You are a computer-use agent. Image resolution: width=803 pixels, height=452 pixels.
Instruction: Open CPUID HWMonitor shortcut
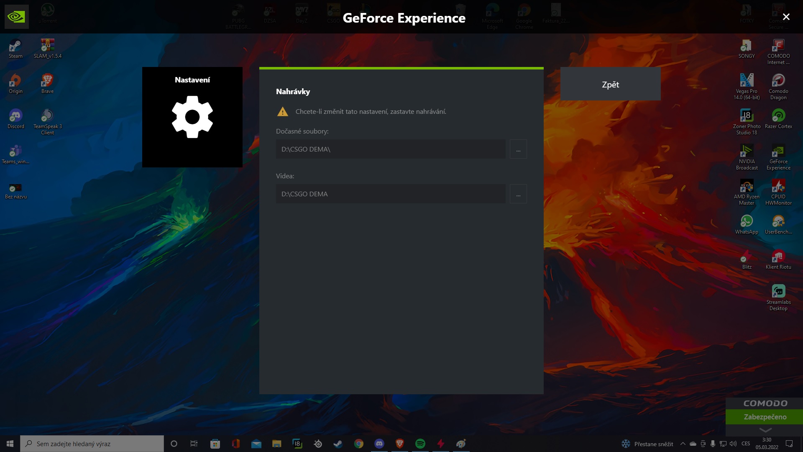pyautogui.click(x=778, y=192)
